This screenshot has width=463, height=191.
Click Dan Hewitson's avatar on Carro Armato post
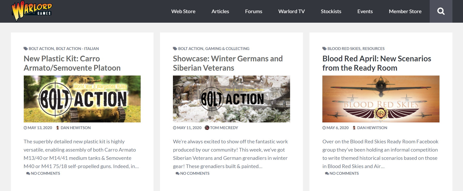(x=58, y=128)
